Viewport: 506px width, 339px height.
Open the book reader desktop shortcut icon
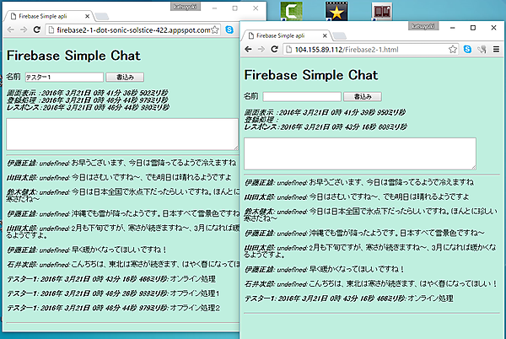tap(382, 11)
